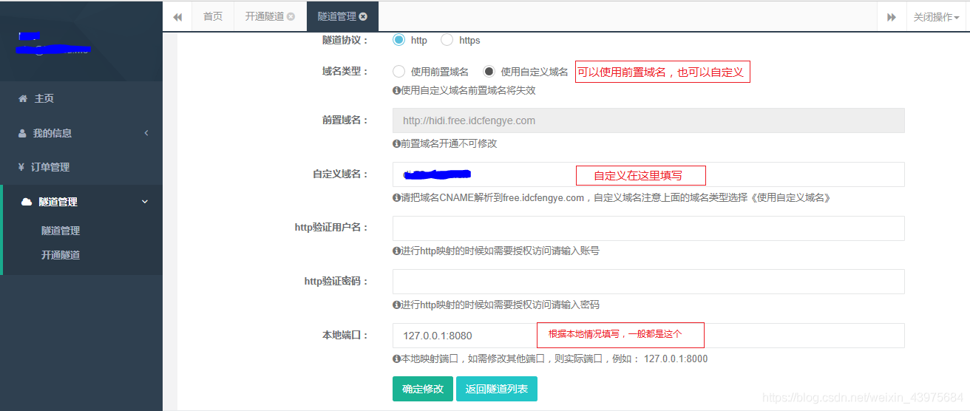Click the yen icon for 订单管理
Viewport: 970px width, 411px height.
pos(21,167)
